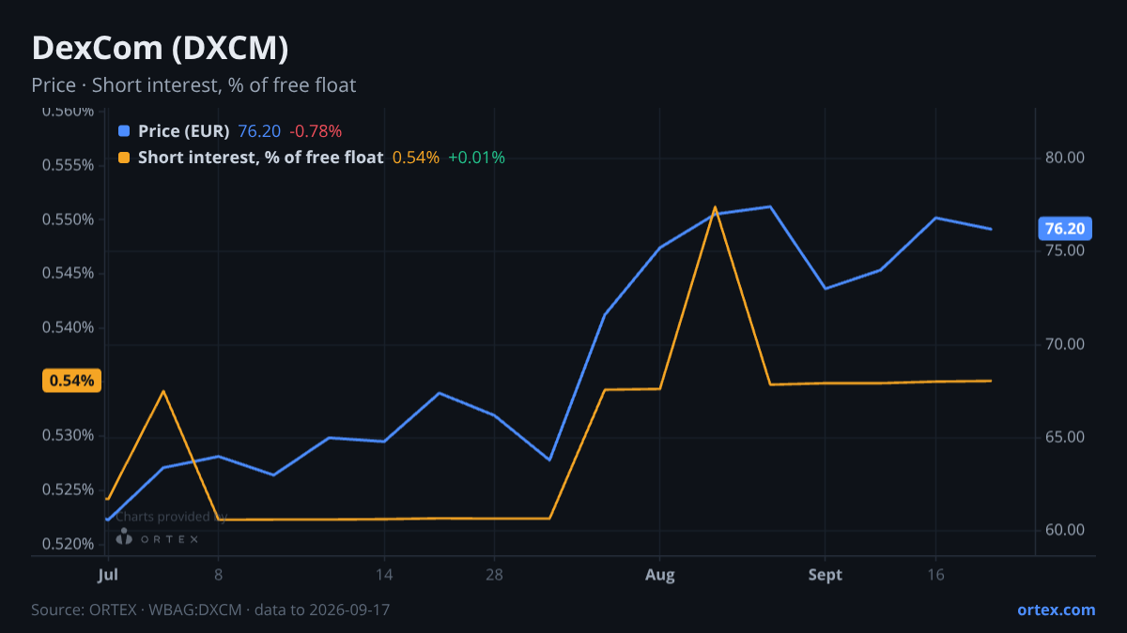This screenshot has height=633, width=1127.
Task: Click the Sept label on x-axis
Action: [x=826, y=574]
